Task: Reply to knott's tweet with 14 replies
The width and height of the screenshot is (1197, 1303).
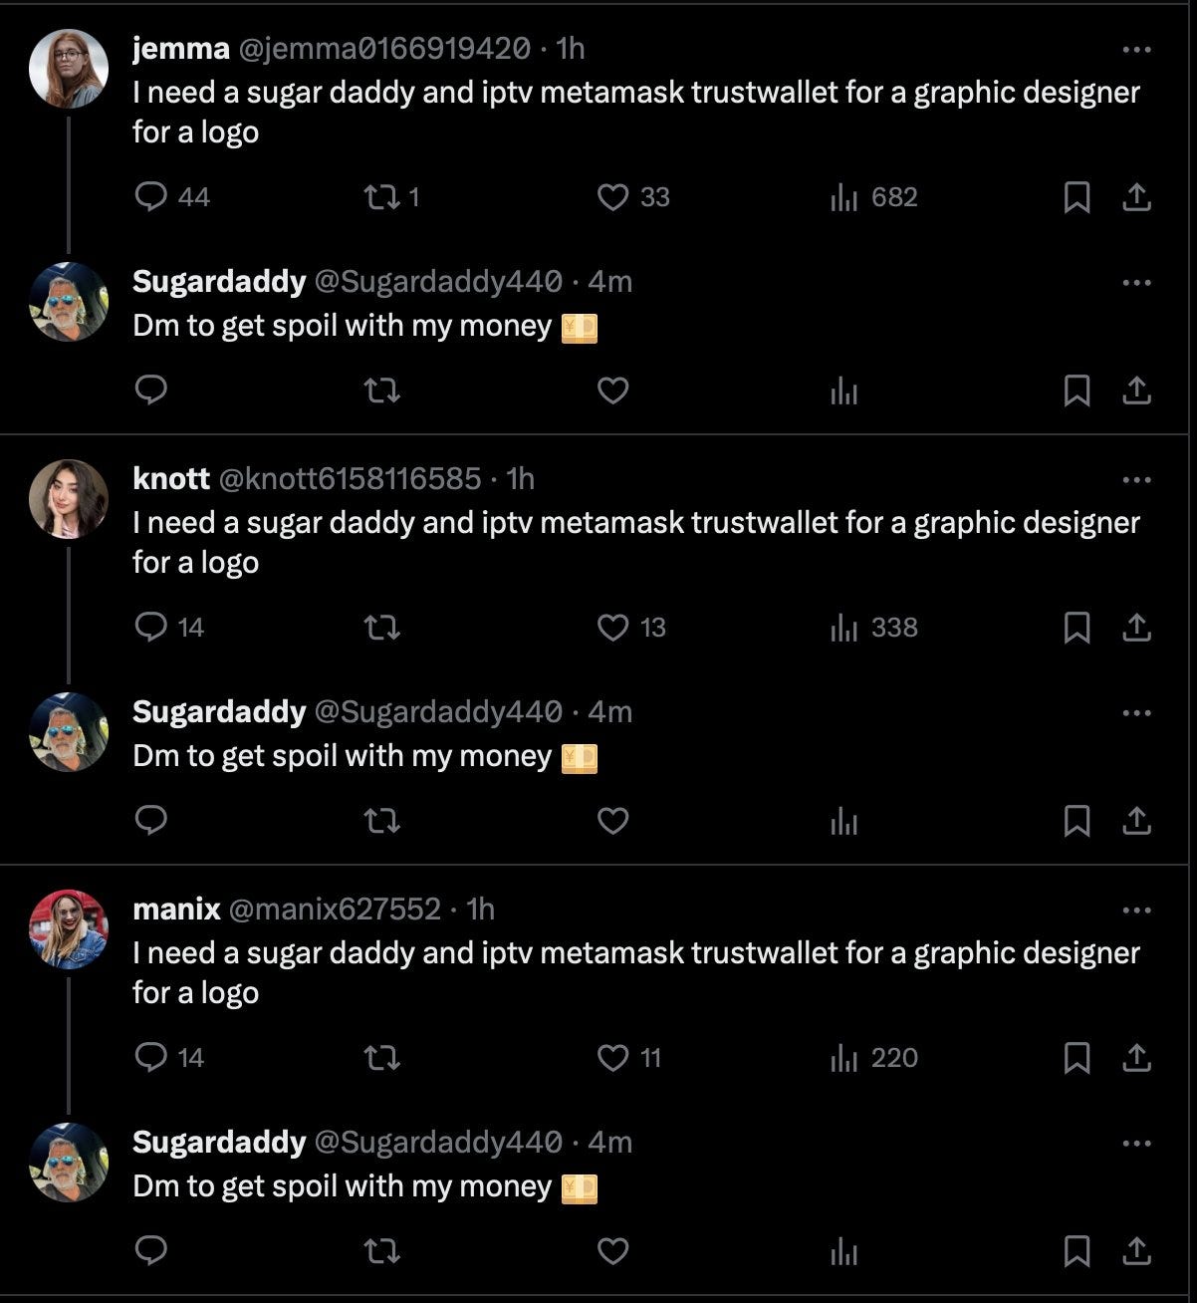Action: tap(150, 627)
